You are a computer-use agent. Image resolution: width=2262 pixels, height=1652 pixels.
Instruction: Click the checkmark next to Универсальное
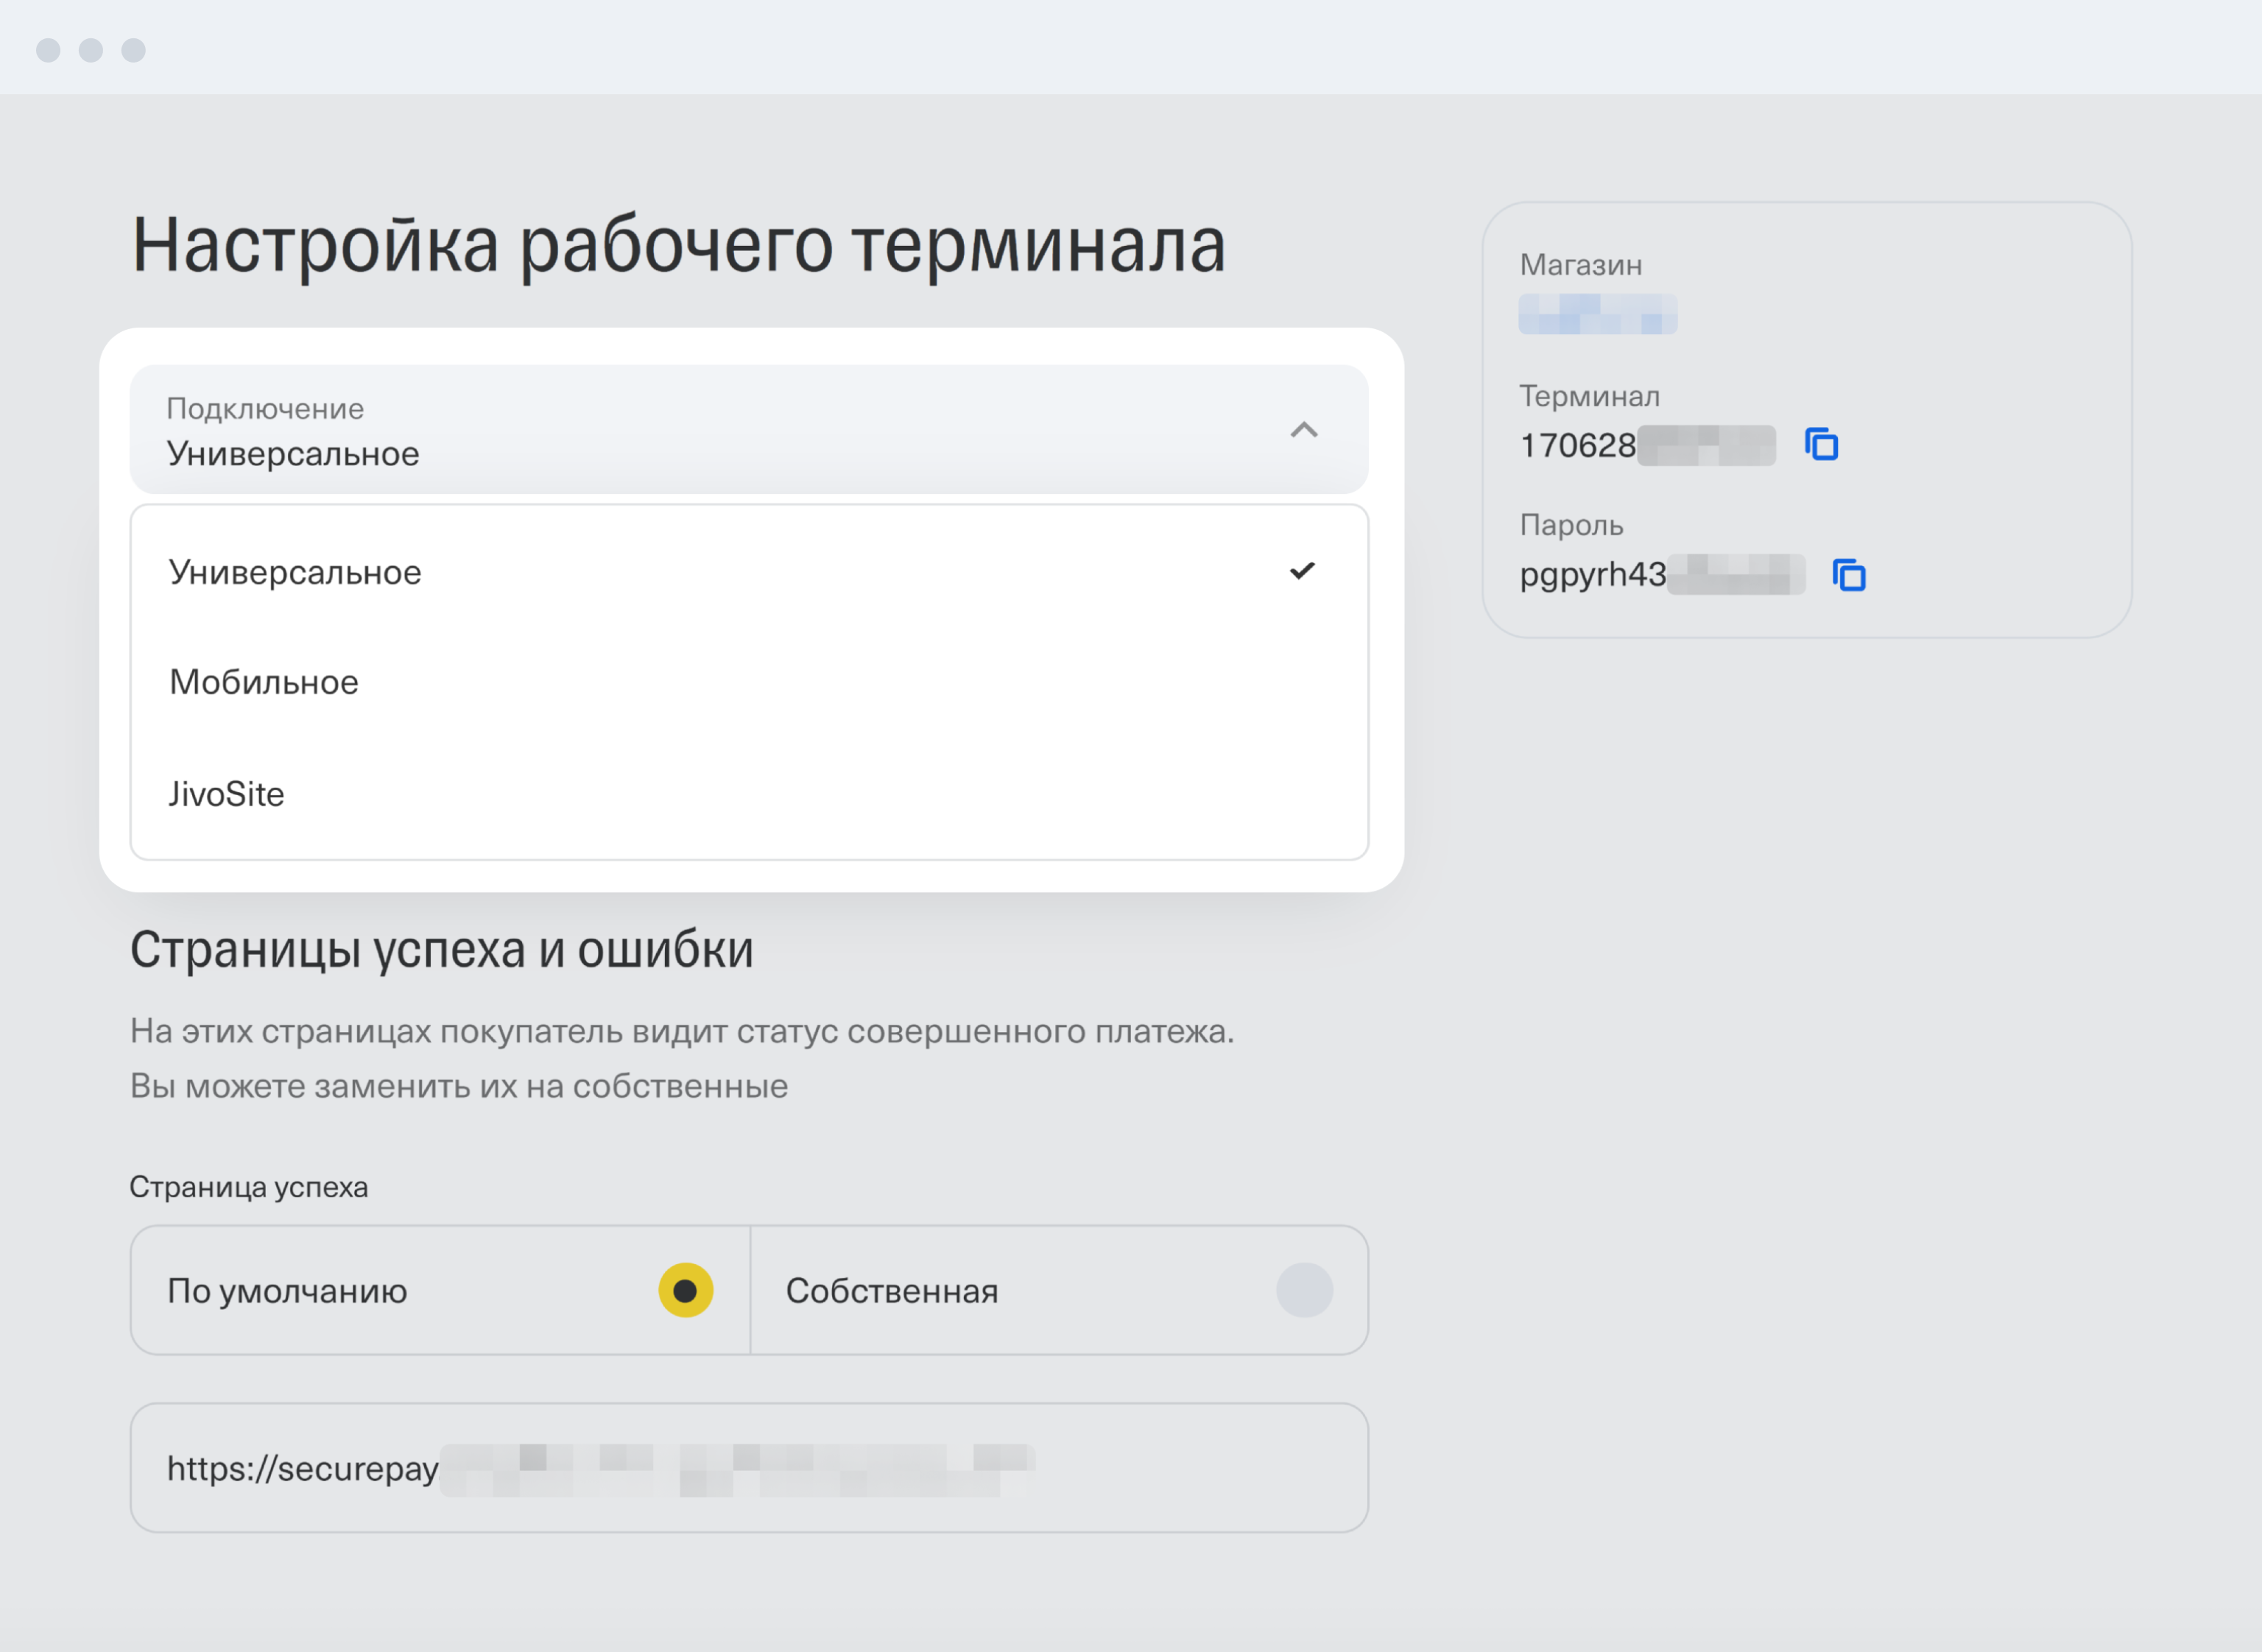1301,571
